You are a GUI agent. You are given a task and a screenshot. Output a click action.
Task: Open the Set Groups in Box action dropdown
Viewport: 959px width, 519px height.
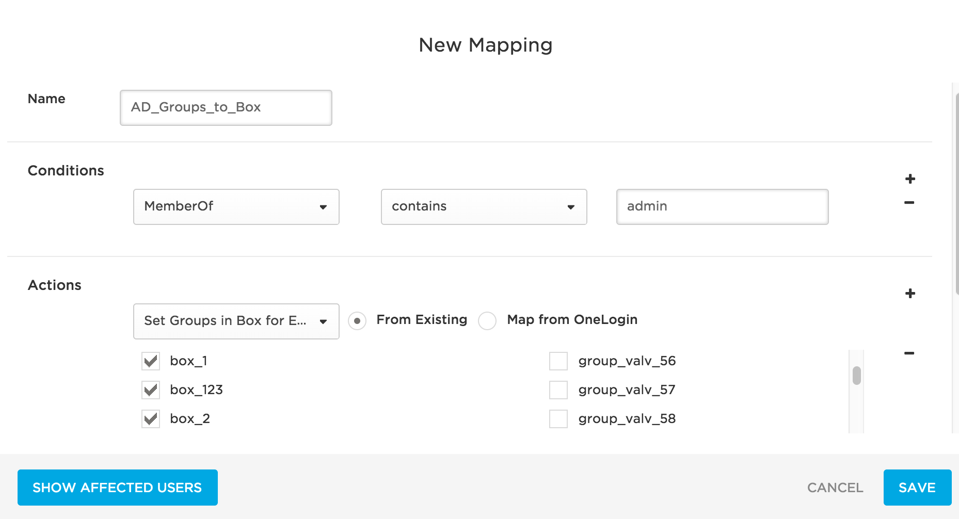coord(236,321)
